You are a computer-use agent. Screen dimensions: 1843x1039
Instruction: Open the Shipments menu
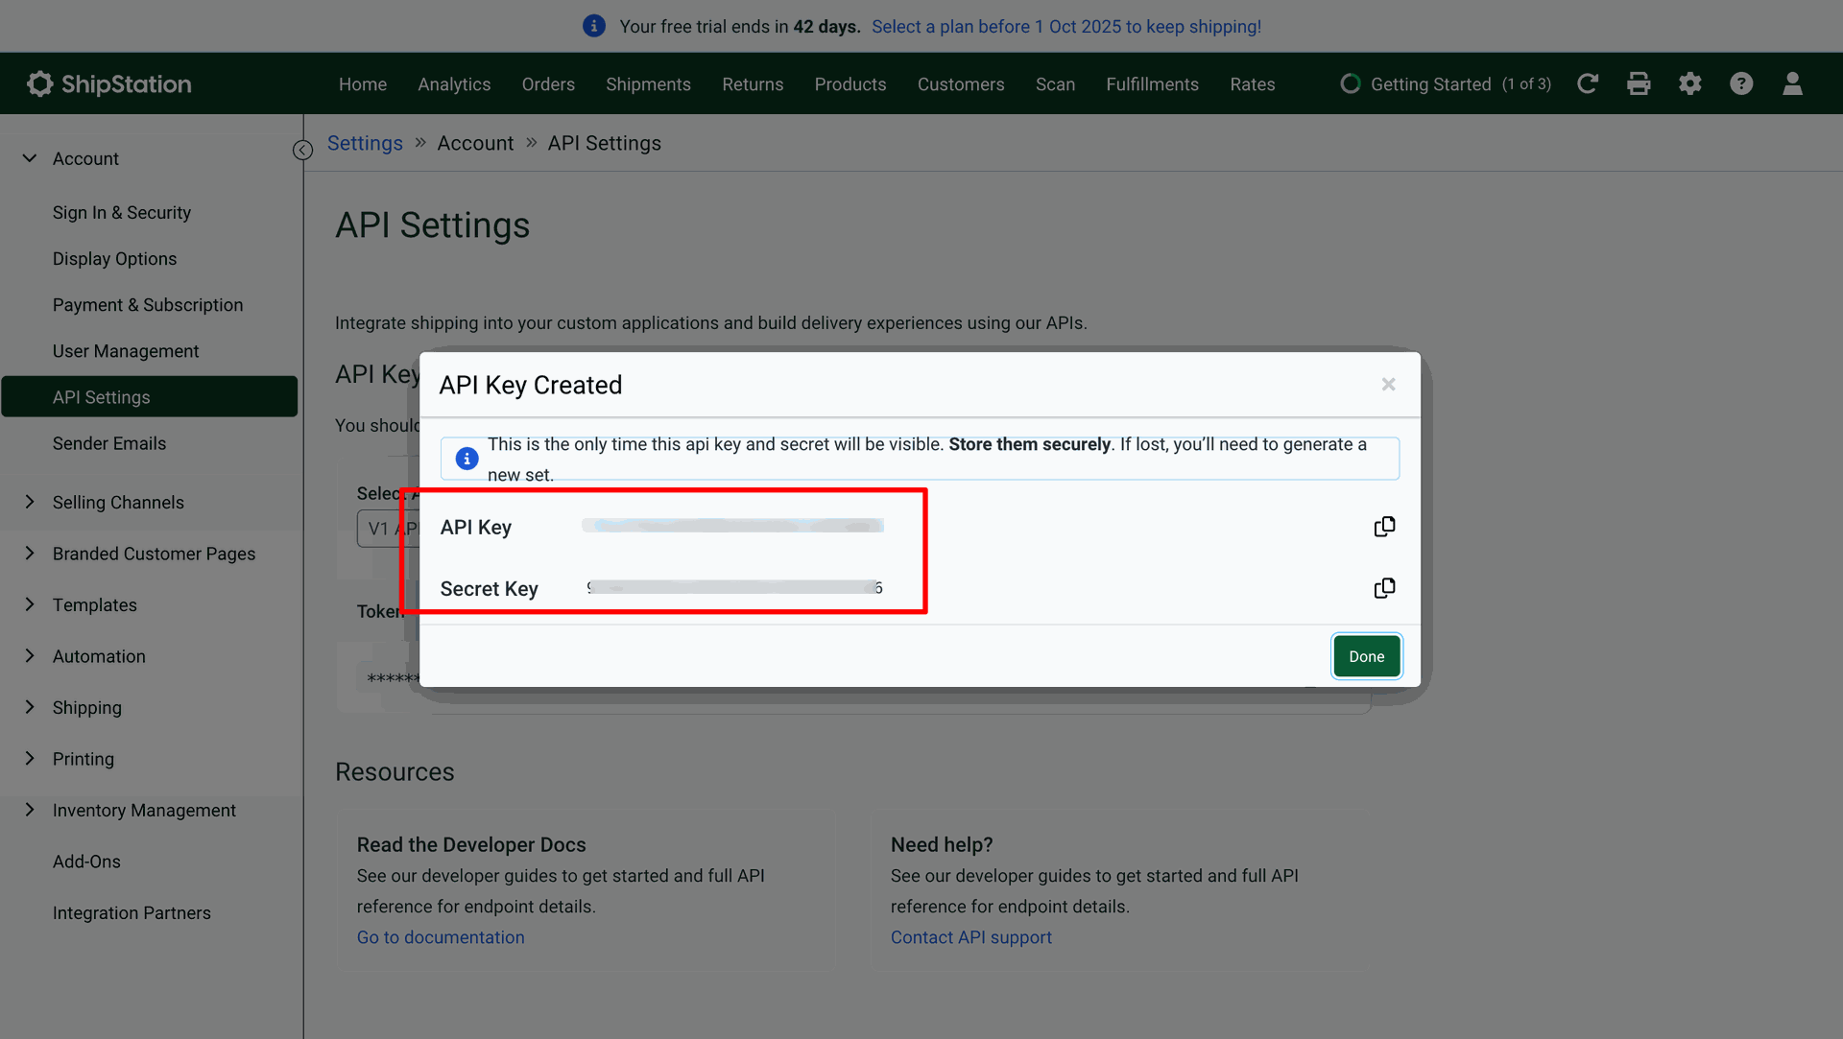tap(648, 84)
